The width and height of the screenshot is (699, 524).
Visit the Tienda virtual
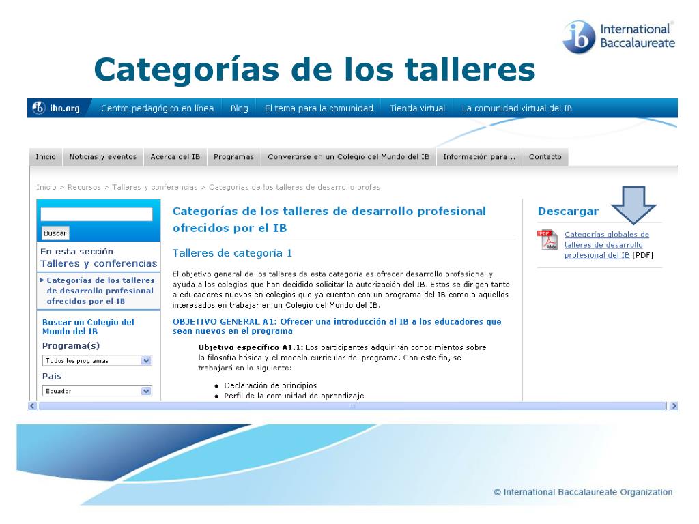(417, 108)
